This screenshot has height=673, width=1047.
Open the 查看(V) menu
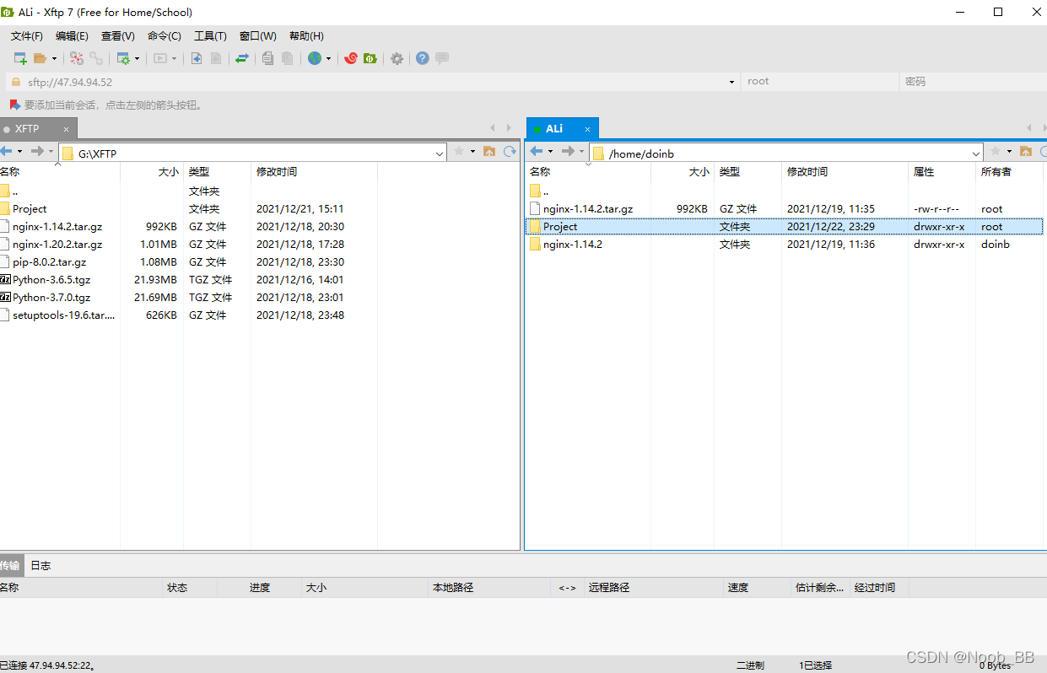pos(118,36)
